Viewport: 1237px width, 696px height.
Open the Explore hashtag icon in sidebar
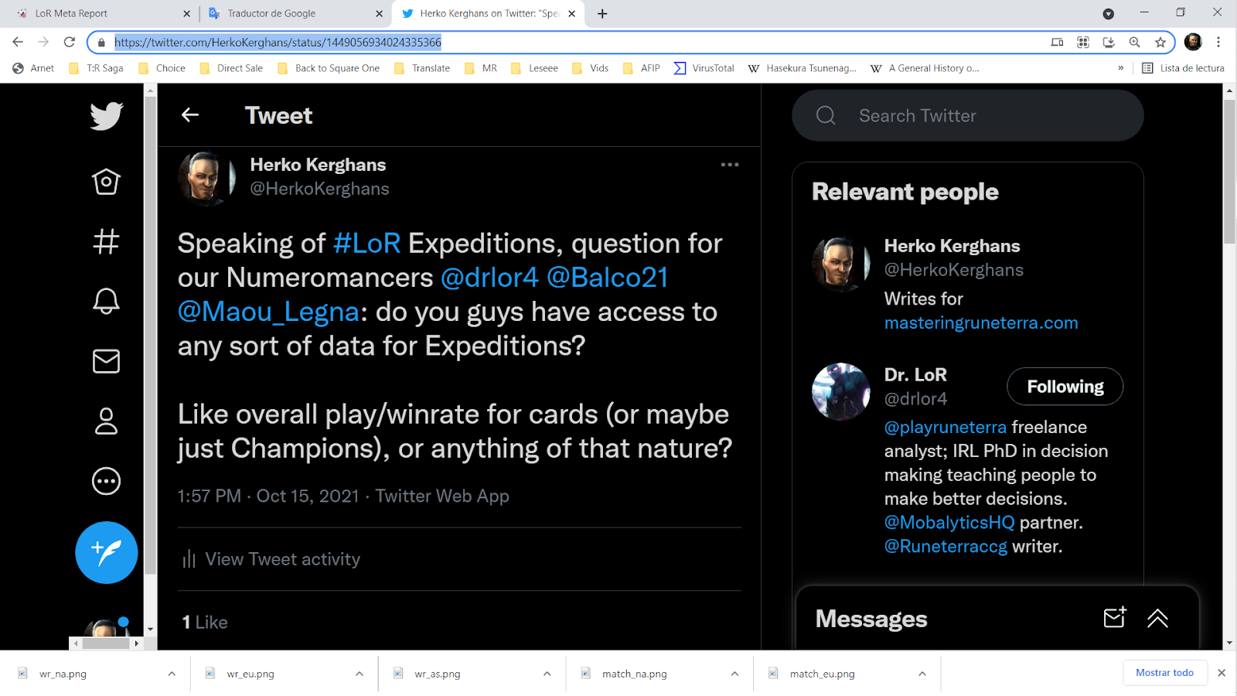coord(106,242)
